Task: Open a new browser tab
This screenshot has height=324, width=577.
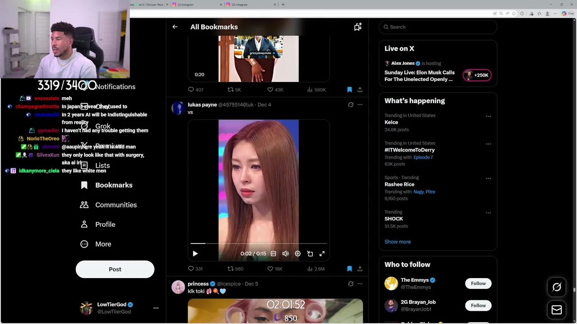Action: click(x=283, y=4)
